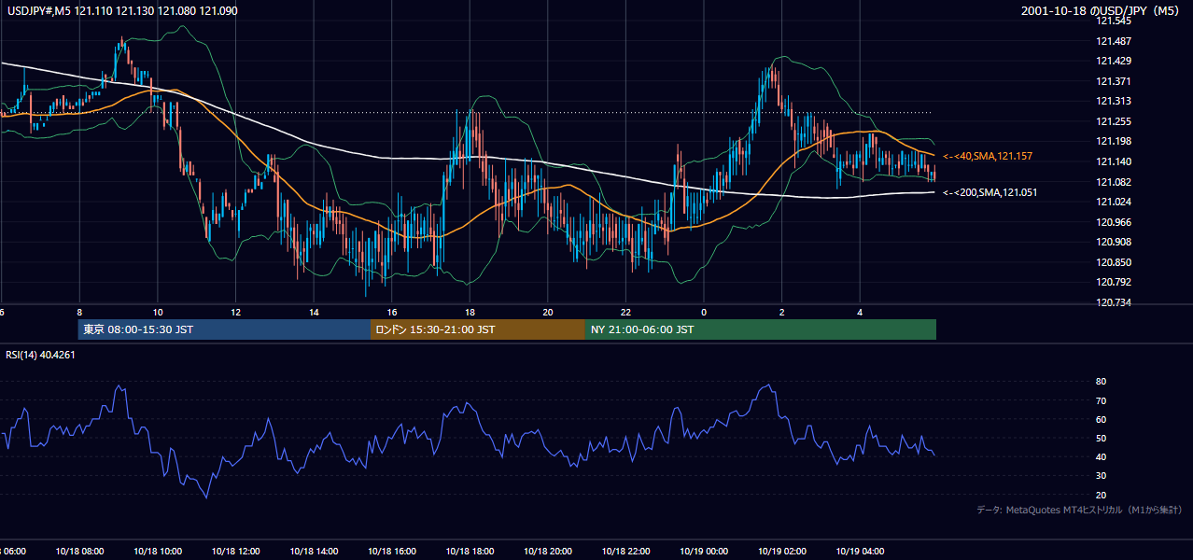Click the 10/18 12:00 time axis label

point(235,551)
